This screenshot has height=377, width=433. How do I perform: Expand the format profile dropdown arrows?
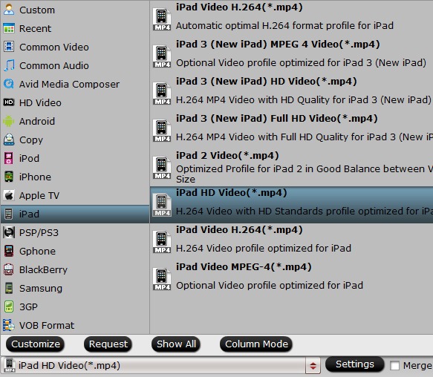313,366
